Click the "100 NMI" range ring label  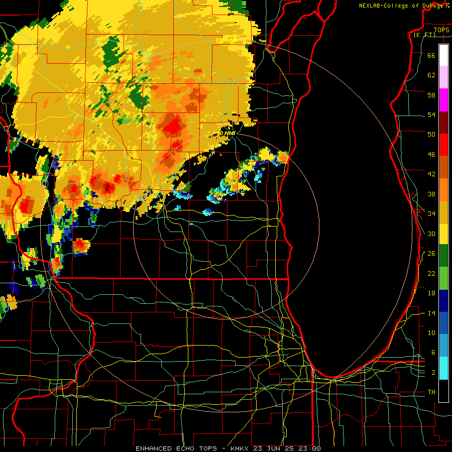(x=225, y=40)
